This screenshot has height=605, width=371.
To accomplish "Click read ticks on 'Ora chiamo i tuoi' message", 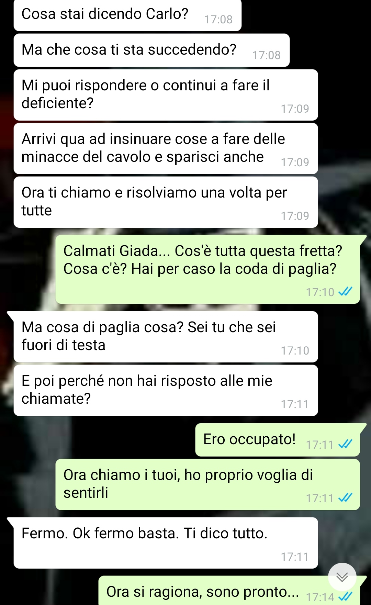I will [345, 498].
